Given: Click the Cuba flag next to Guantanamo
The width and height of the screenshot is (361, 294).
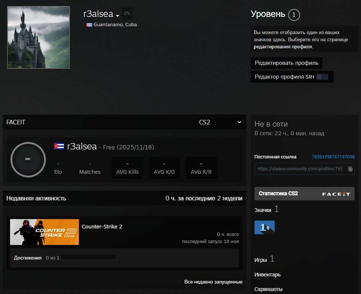Looking at the screenshot, I should pos(89,25).
